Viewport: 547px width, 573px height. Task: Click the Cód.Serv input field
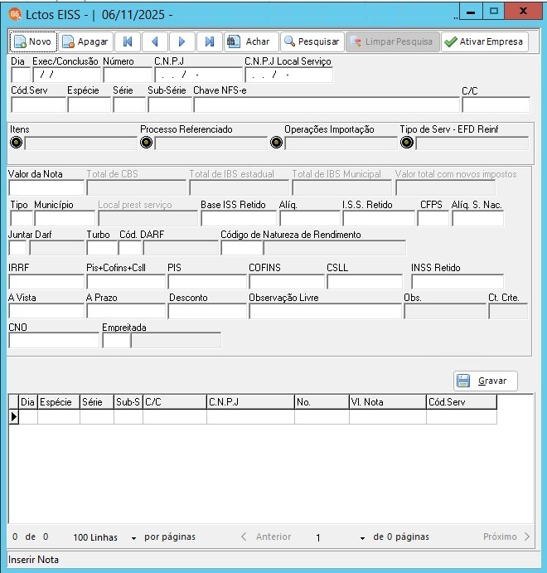[38, 104]
